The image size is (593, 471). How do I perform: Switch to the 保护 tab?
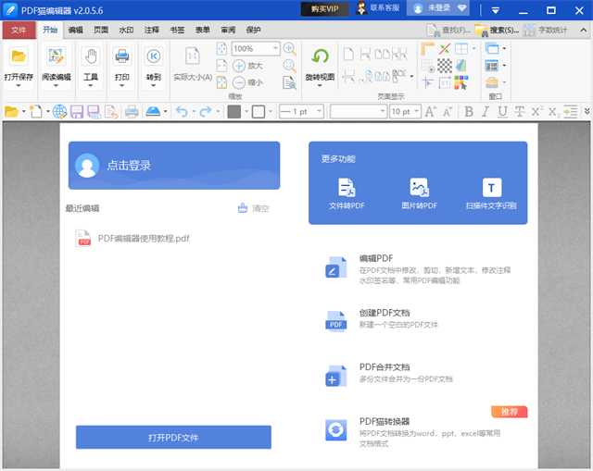tap(253, 31)
